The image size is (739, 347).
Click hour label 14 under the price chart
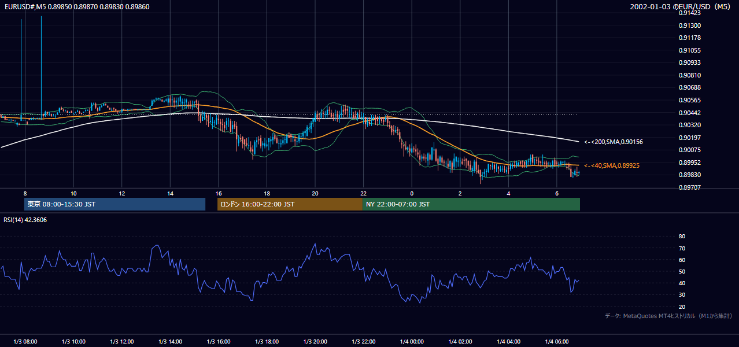tap(170, 193)
